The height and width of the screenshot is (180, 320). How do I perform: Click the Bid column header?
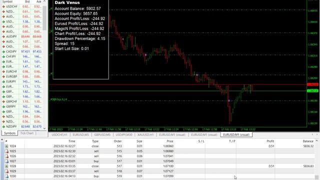pyautogui.click(x=27, y=1)
